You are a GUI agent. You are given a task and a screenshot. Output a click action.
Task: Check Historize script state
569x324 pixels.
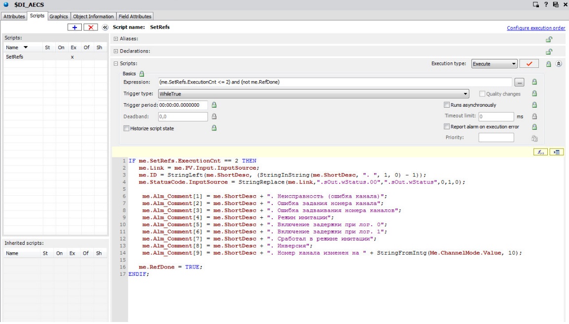126,128
